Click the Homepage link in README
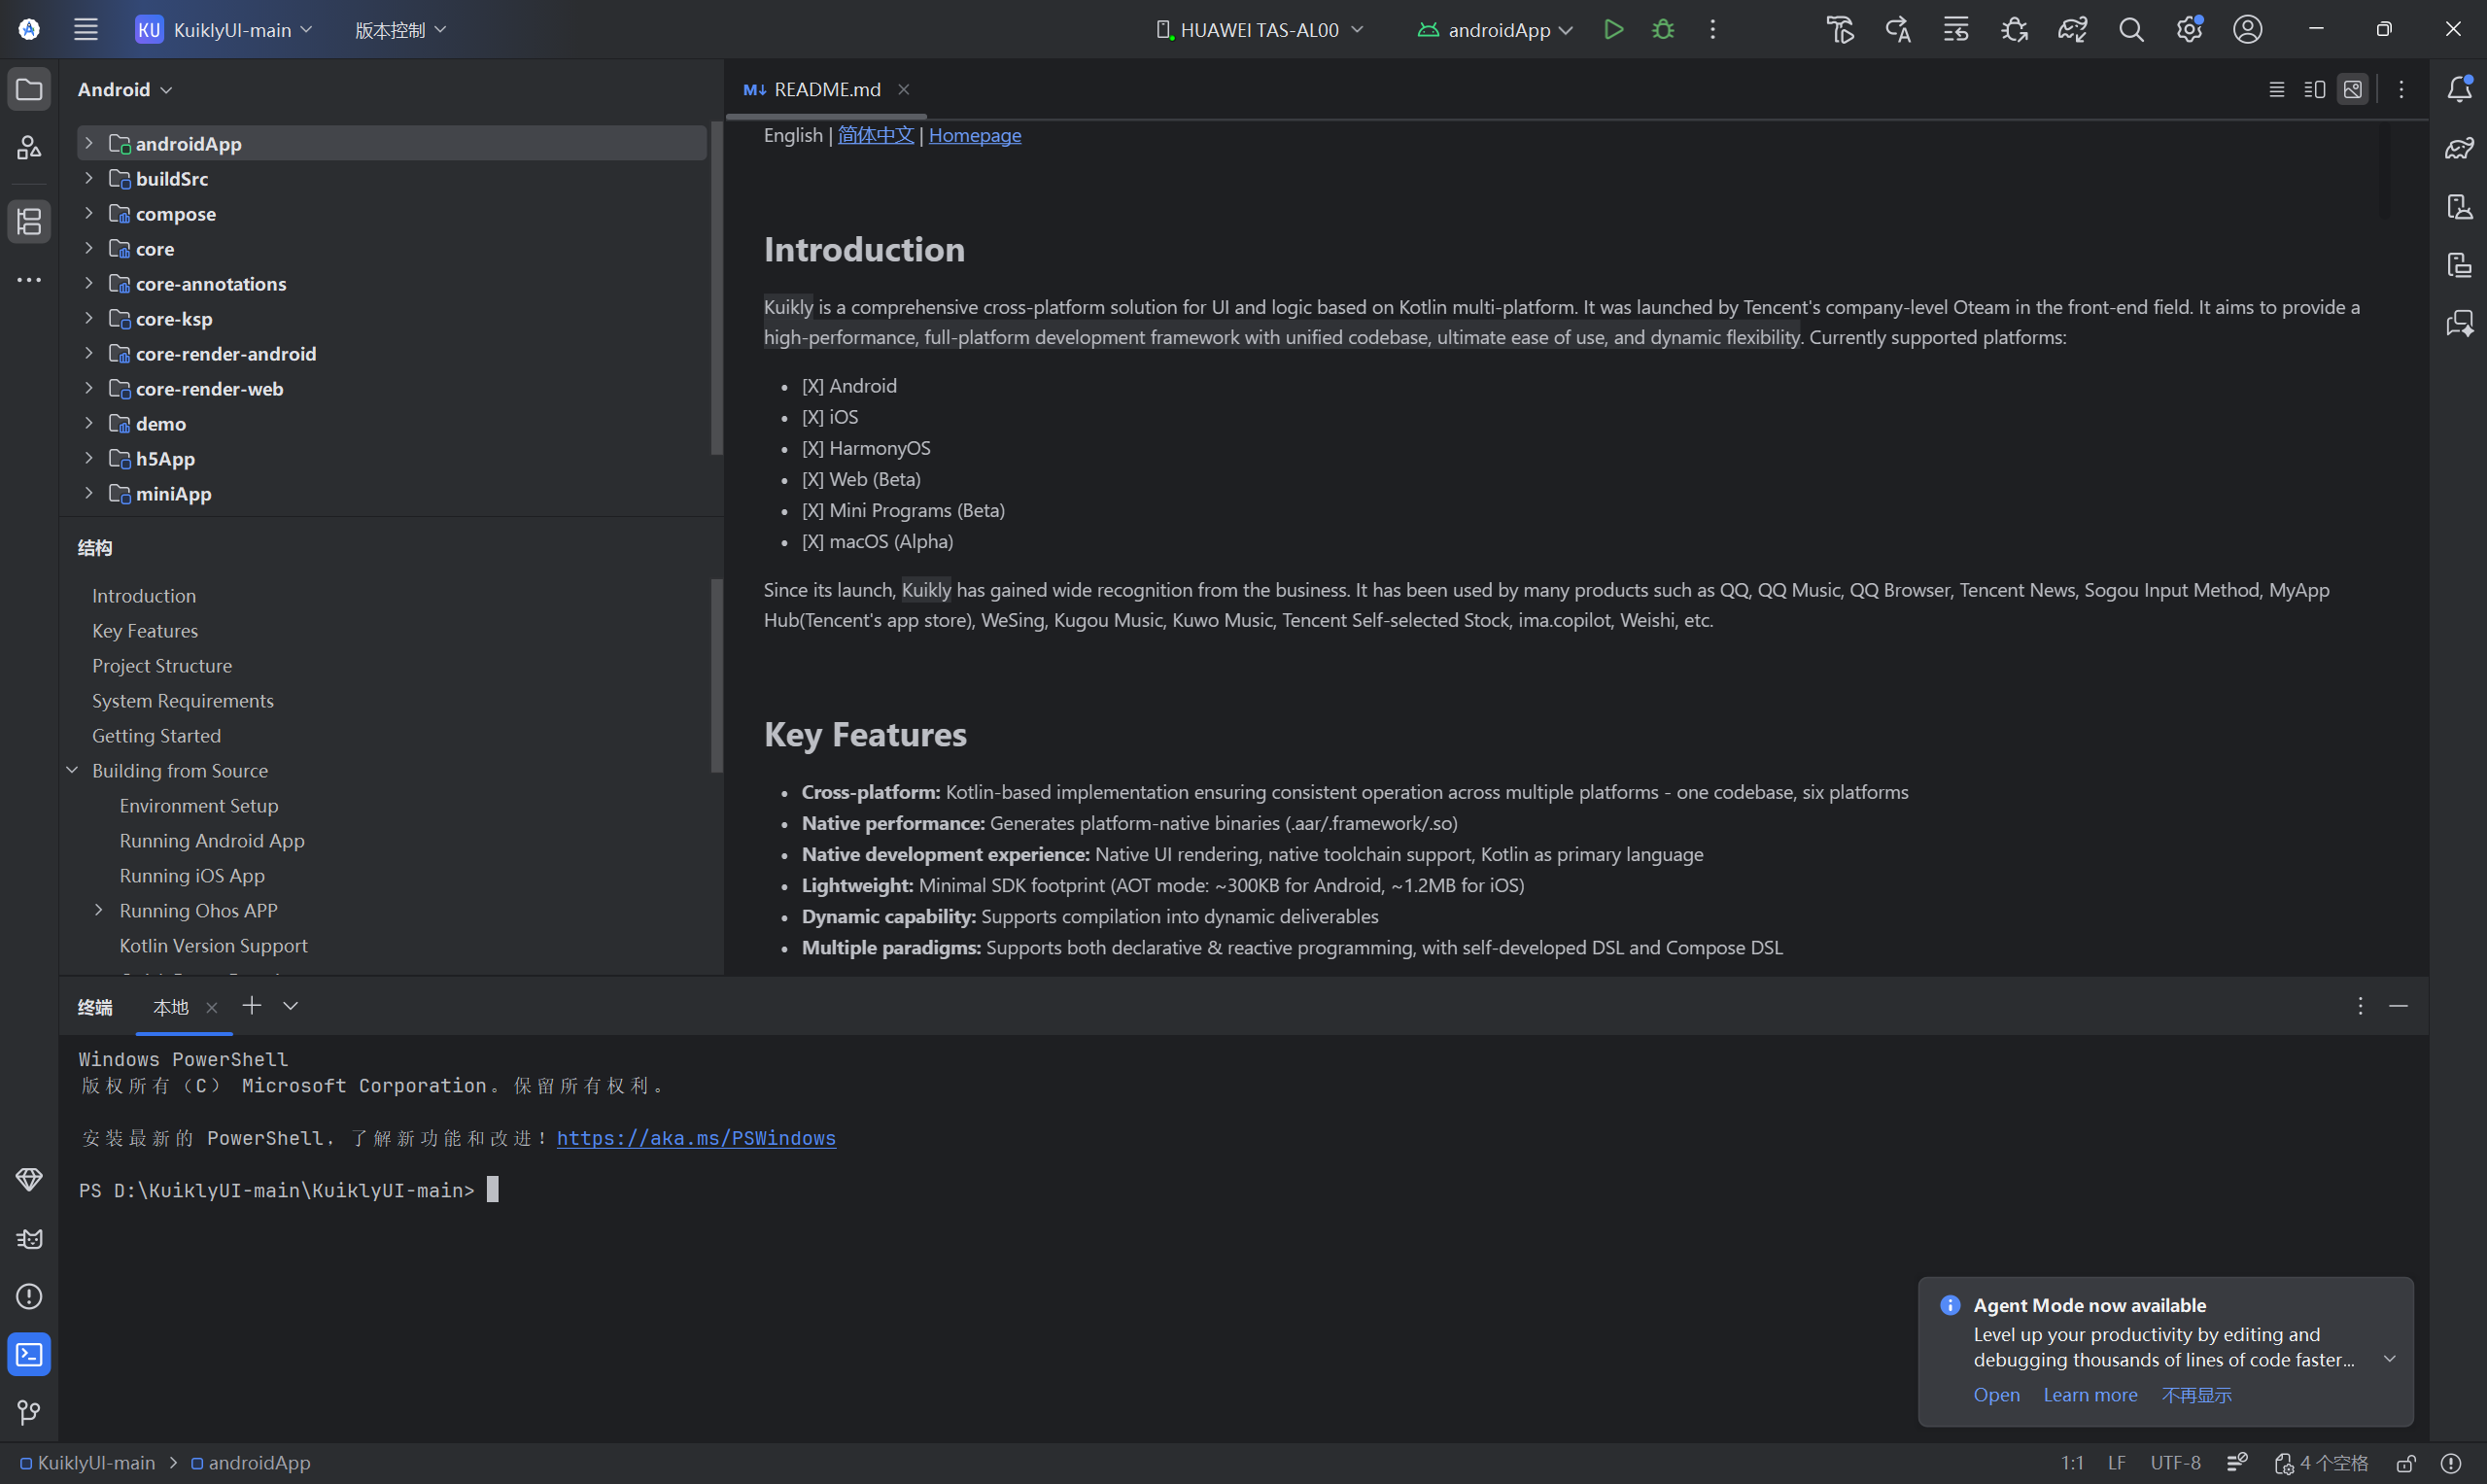Screen dimensions: 2487x1484 click(x=974, y=135)
